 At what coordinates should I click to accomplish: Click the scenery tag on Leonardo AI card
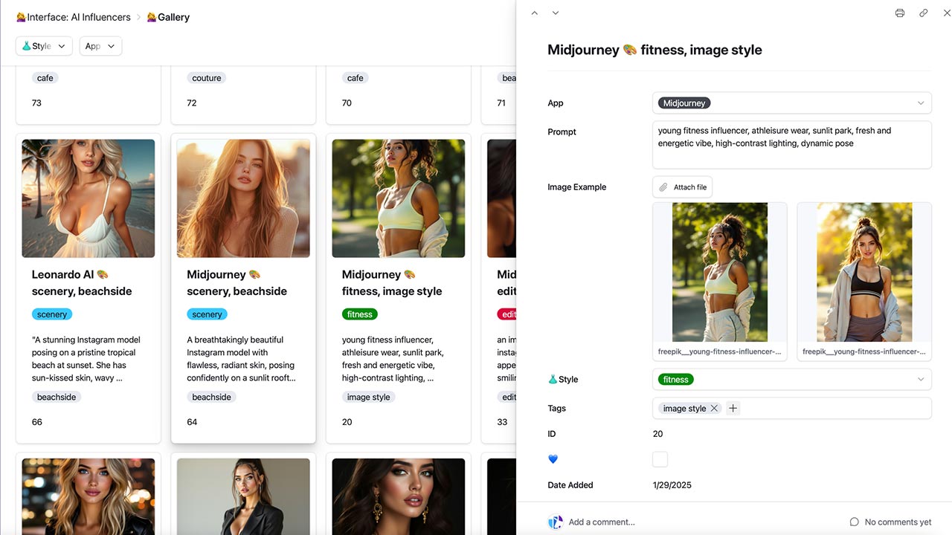[x=52, y=314]
